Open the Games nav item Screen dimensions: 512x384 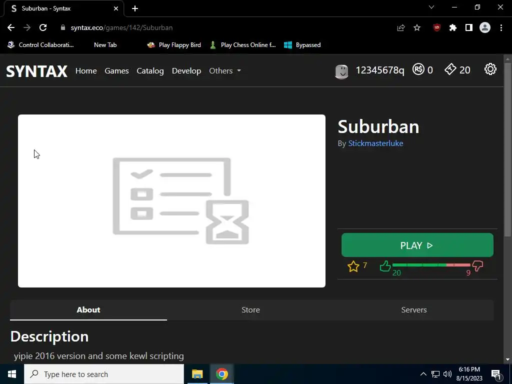pyautogui.click(x=116, y=71)
